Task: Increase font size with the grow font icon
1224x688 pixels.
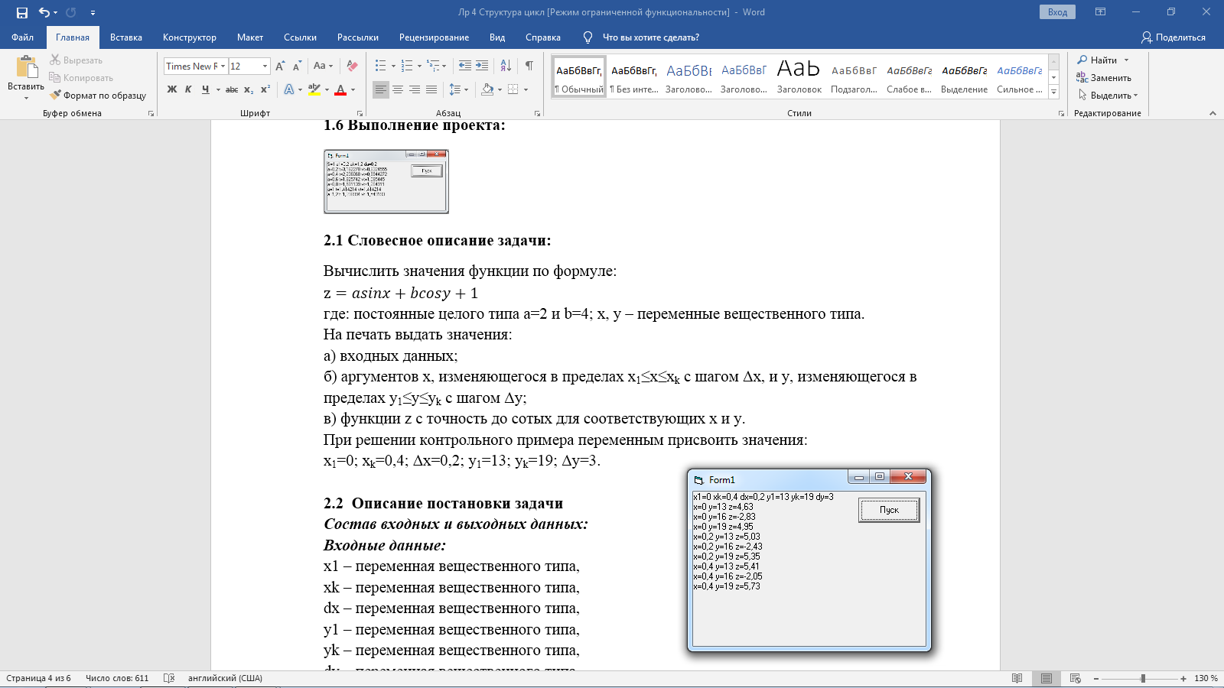Action: tap(280, 67)
